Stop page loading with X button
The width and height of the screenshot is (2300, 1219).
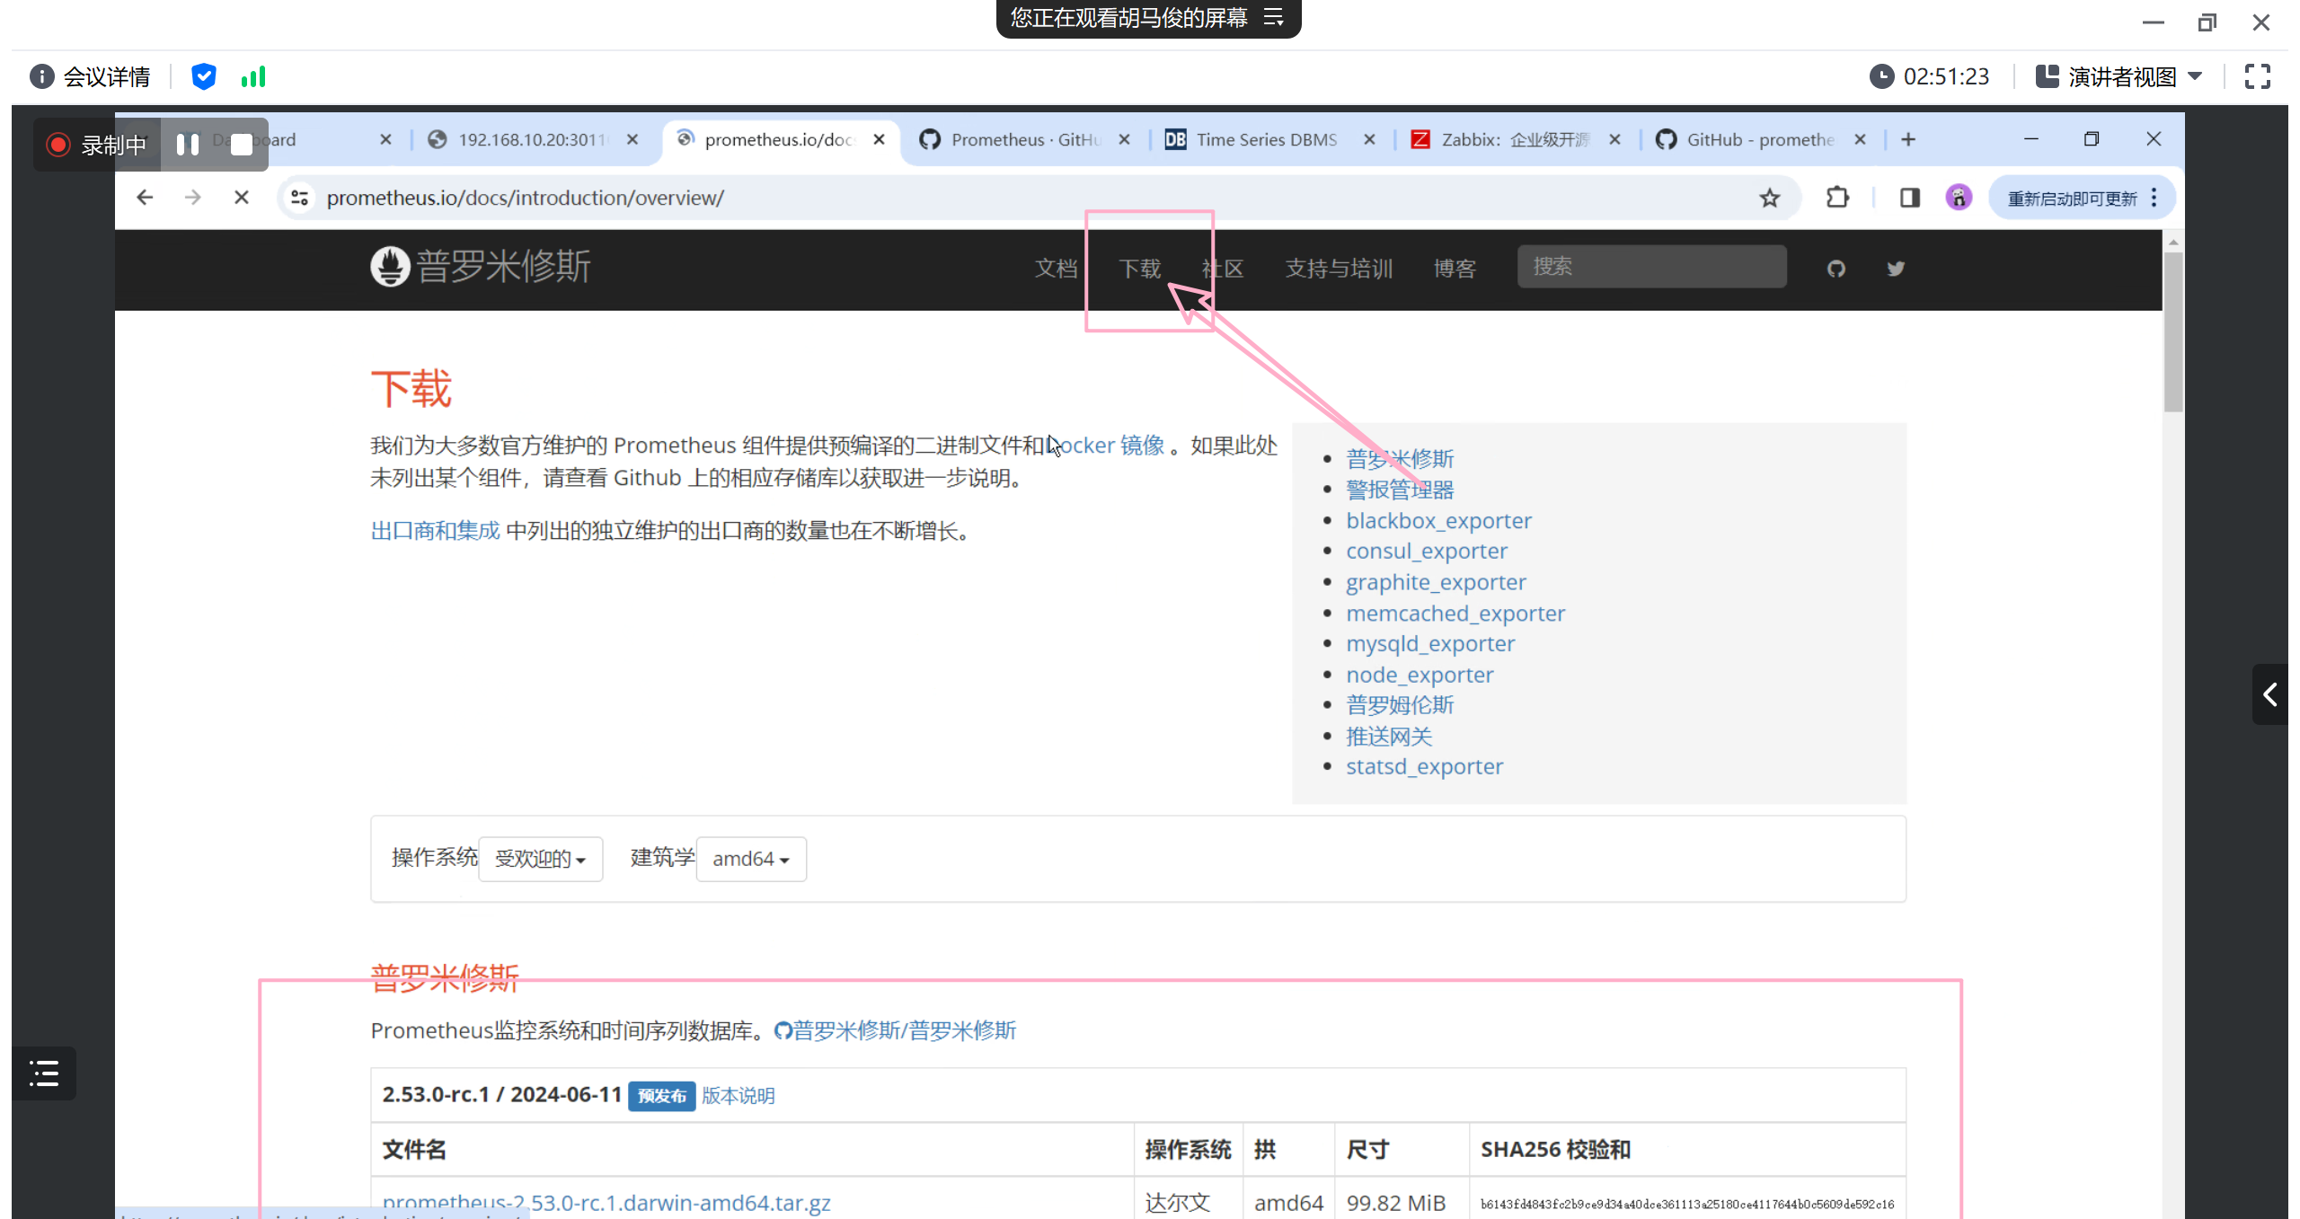pyautogui.click(x=242, y=198)
